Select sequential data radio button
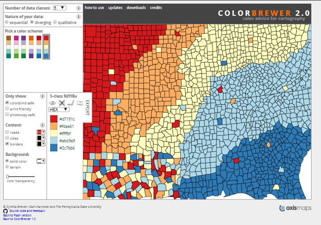The image size is (321, 225). (x=7, y=22)
